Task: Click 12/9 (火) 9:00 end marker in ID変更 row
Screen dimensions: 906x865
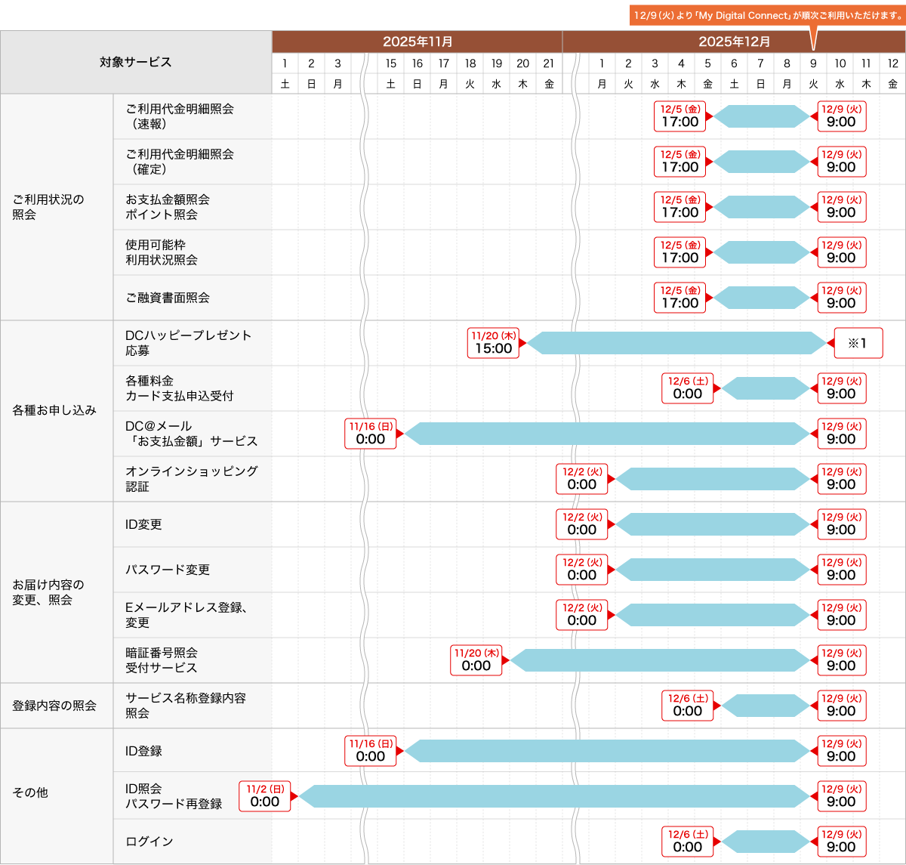Action: click(x=841, y=524)
